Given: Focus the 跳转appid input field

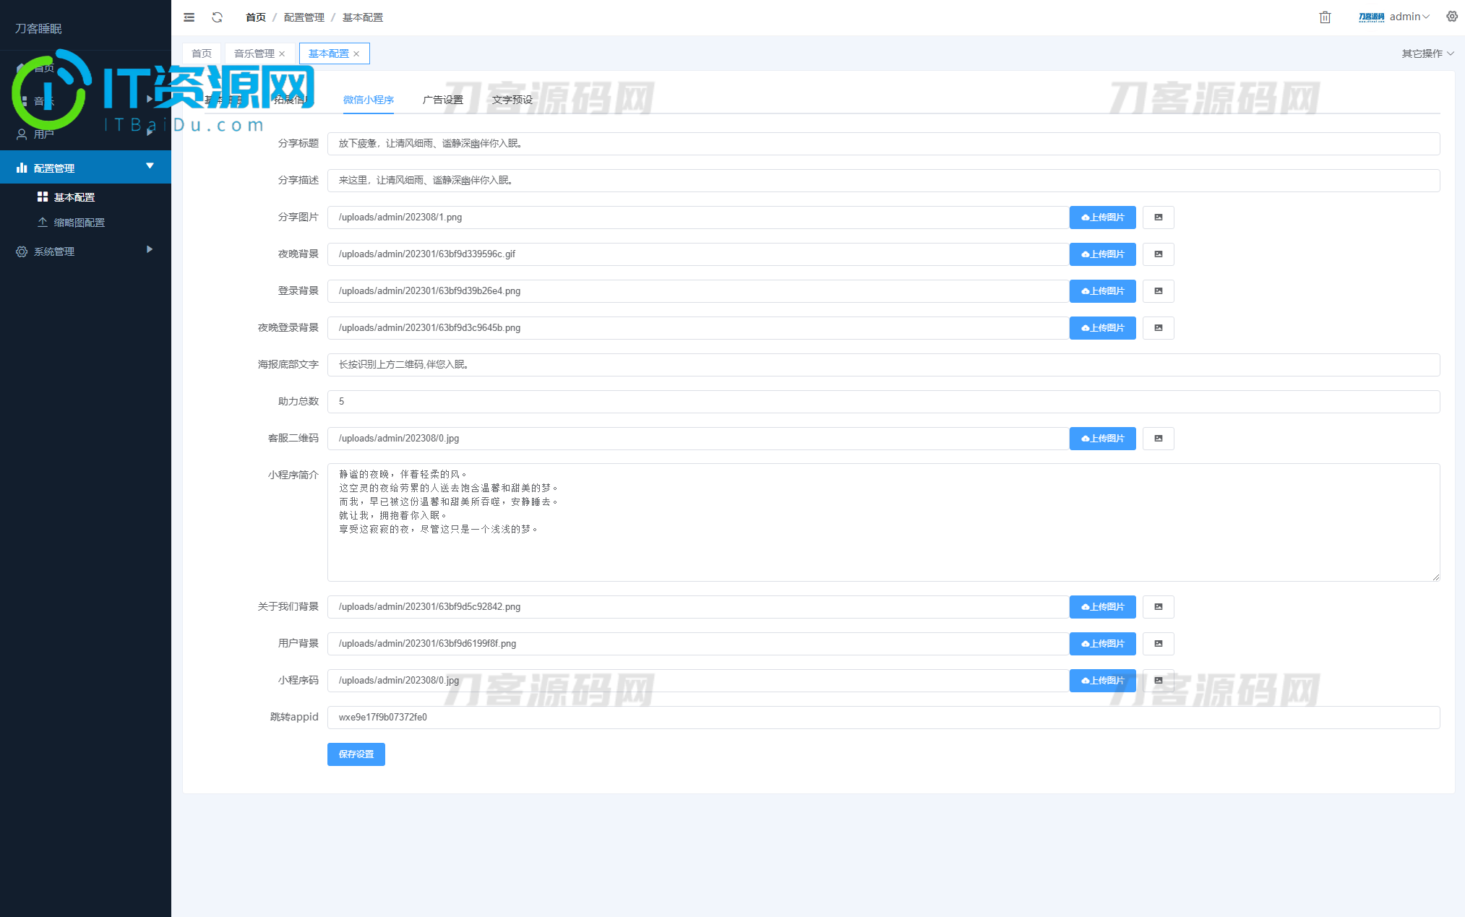Looking at the screenshot, I should pos(883,718).
